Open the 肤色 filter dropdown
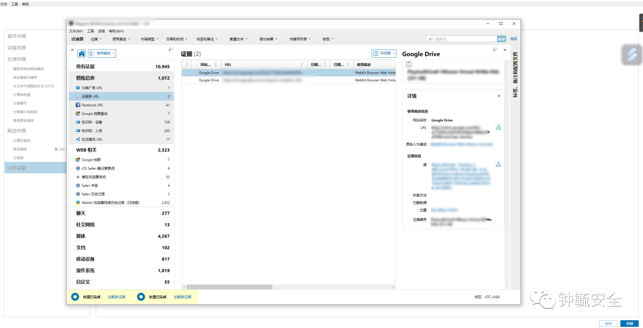This screenshot has width=643, height=328. pos(328,39)
